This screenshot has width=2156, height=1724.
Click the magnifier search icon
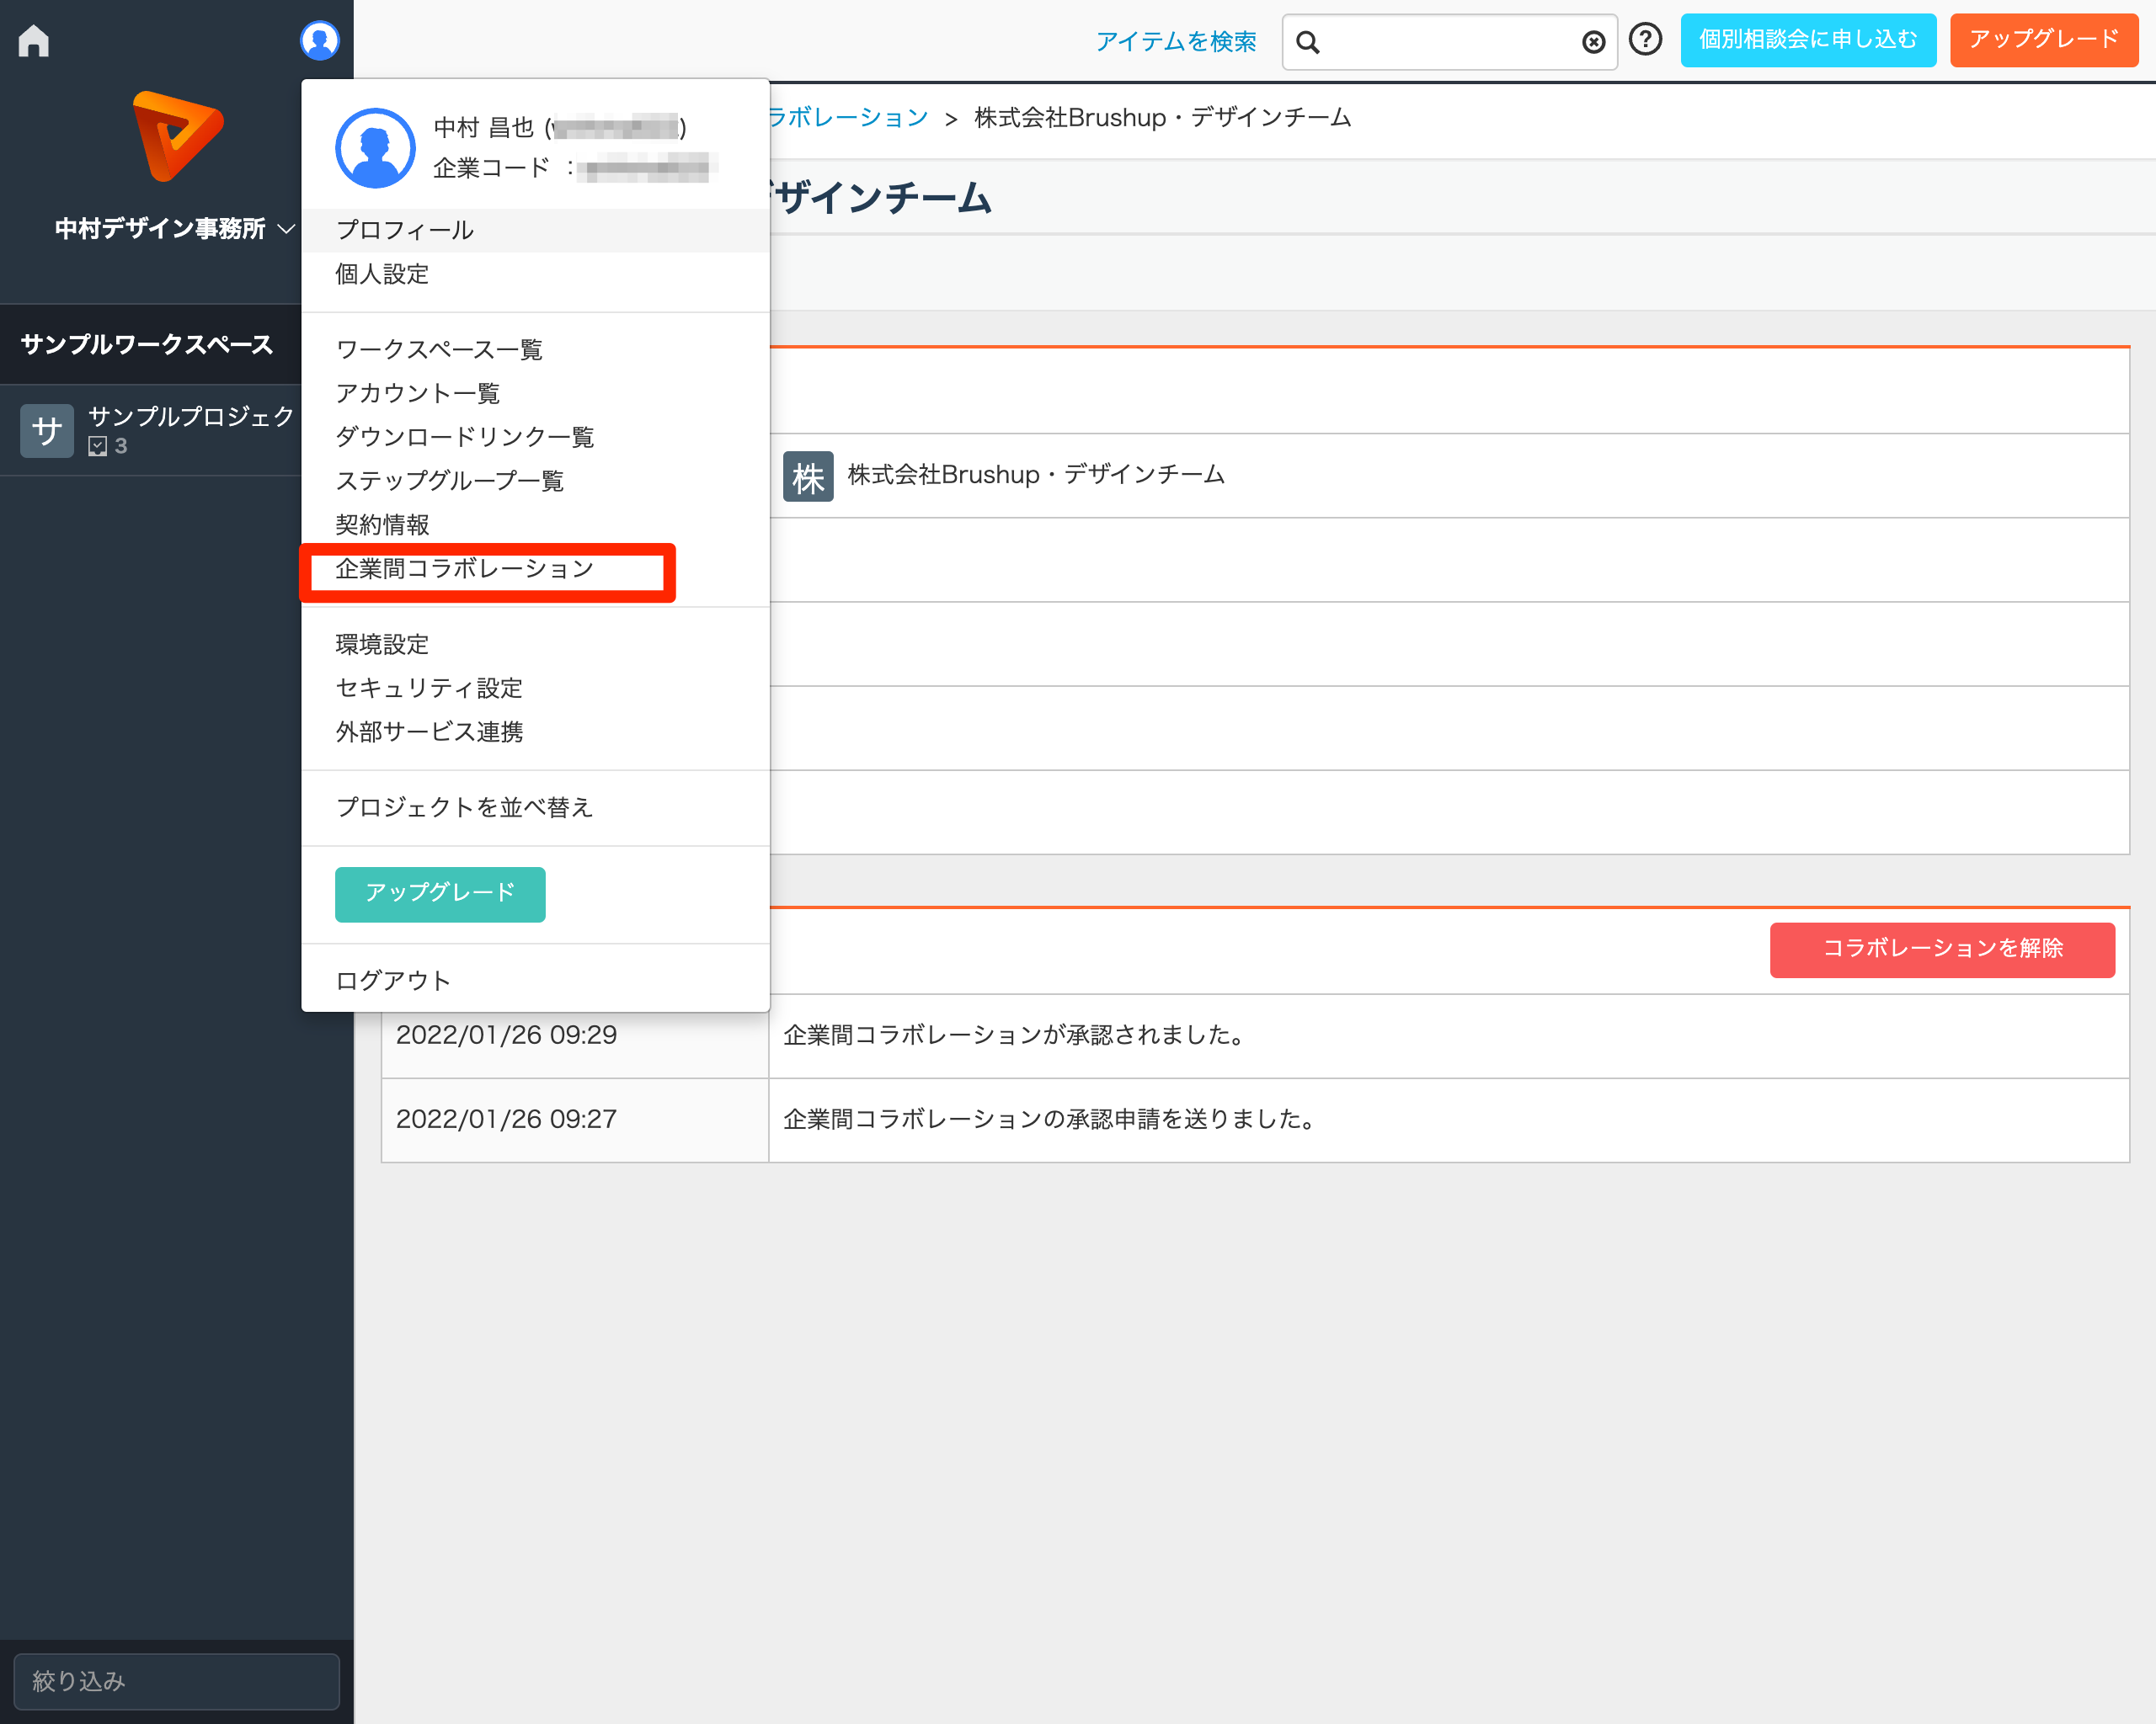(x=1307, y=42)
